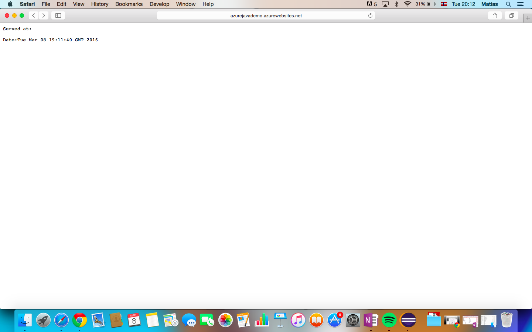Launch Google Chrome from the Dock
Viewport: 532px width, 332px height.
coord(79,320)
